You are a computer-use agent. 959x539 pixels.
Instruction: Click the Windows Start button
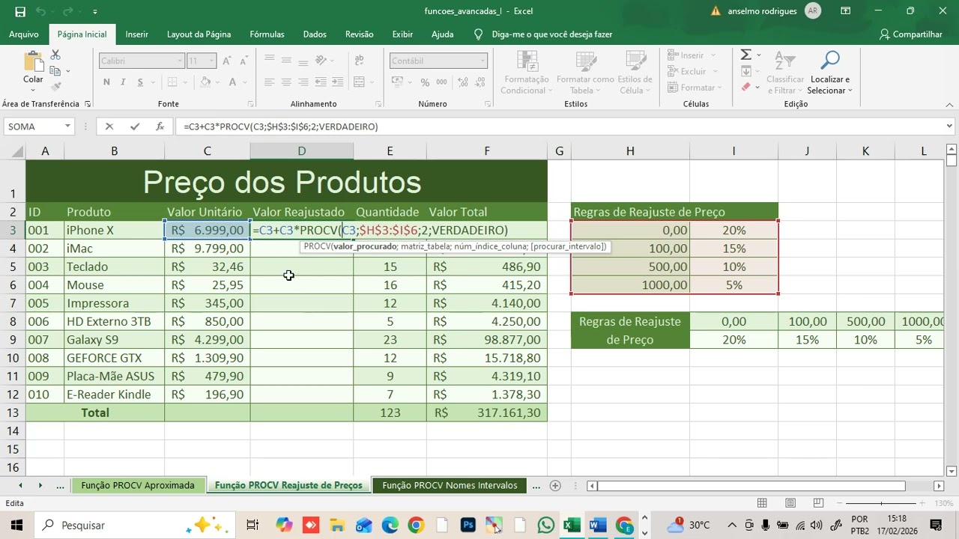(x=16, y=526)
